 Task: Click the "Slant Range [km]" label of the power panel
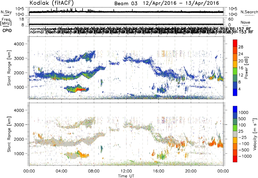9,68
